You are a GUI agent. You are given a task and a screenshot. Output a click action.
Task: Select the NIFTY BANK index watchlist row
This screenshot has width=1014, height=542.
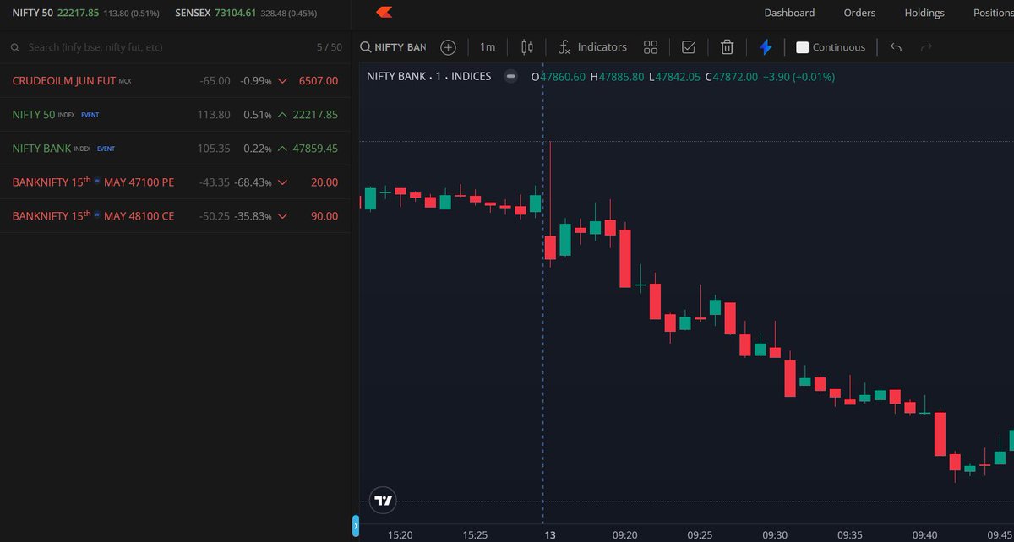coord(175,149)
